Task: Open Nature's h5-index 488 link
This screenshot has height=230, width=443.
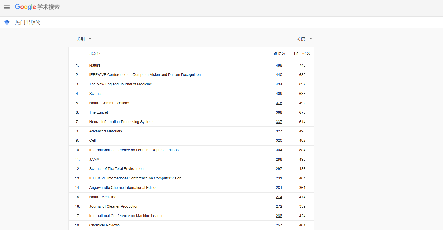Action: 279,65
